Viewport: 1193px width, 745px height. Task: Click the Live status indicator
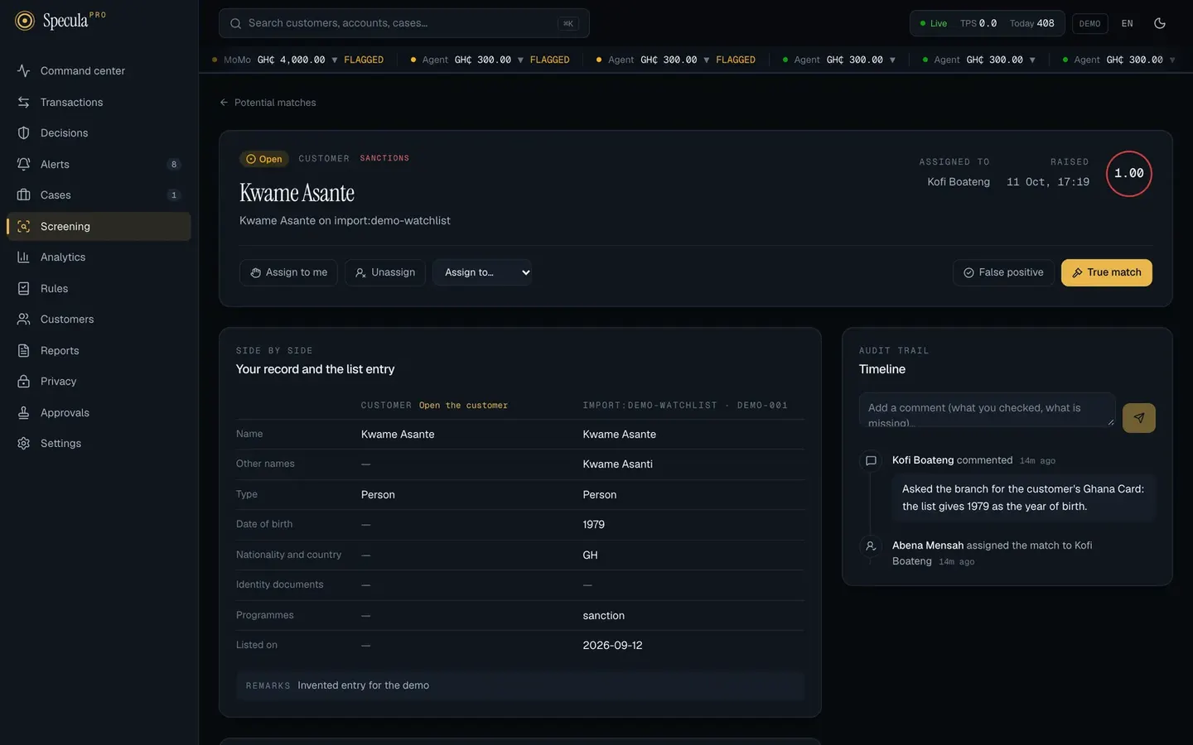[934, 23]
